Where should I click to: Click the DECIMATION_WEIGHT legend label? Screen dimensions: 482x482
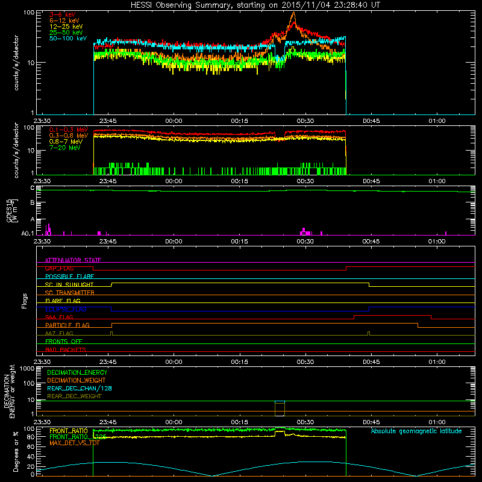click(x=77, y=380)
